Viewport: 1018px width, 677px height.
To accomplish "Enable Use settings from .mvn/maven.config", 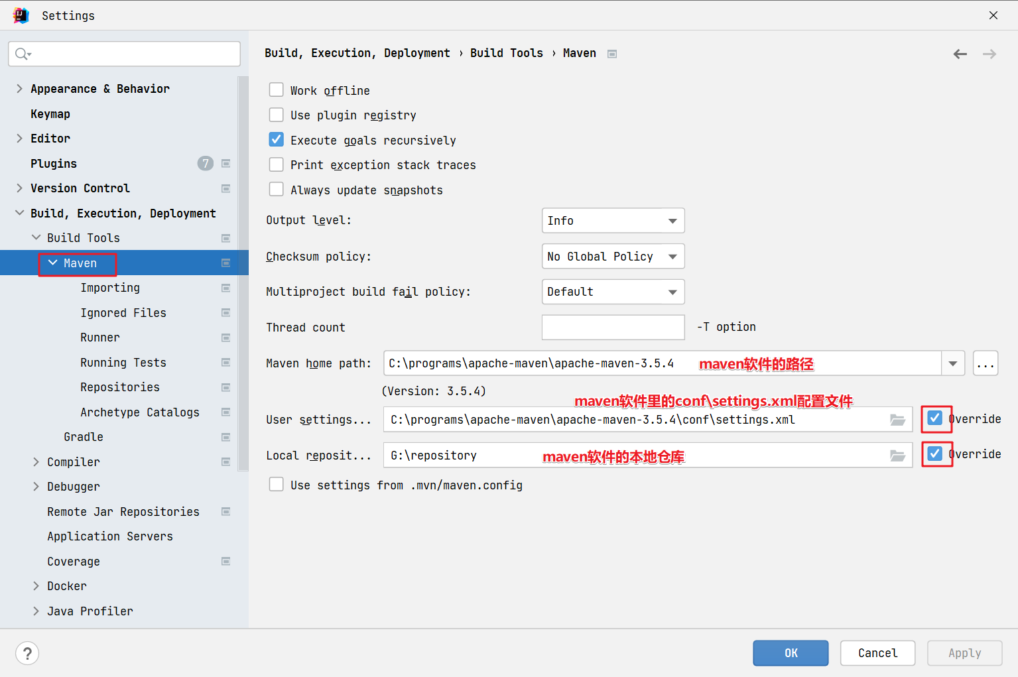I will pyautogui.click(x=276, y=484).
